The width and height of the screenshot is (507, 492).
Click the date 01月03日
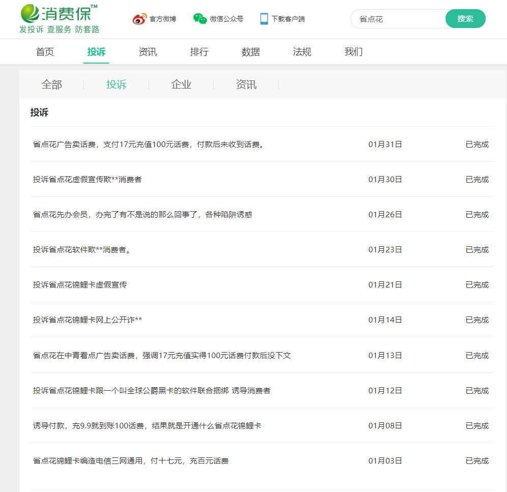point(385,461)
